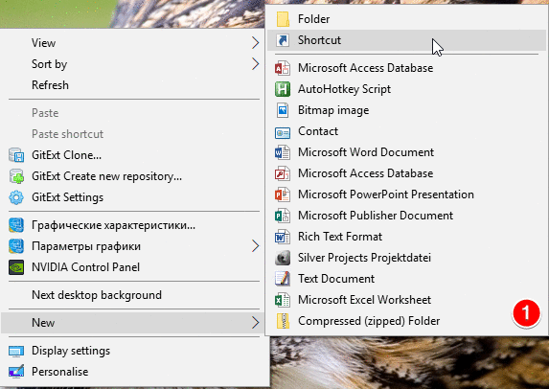Viewport: 549px width, 389px height.
Task: Click the GitExt Clone icon
Action: 16,155
